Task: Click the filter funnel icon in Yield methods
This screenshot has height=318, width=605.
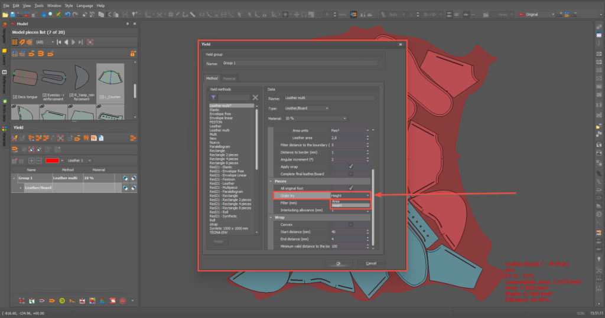Action: pyautogui.click(x=213, y=97)
